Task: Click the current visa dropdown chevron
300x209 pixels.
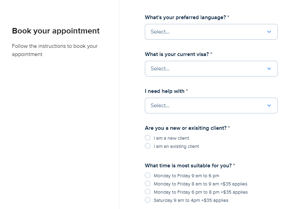Action: (x=269, y=69)
